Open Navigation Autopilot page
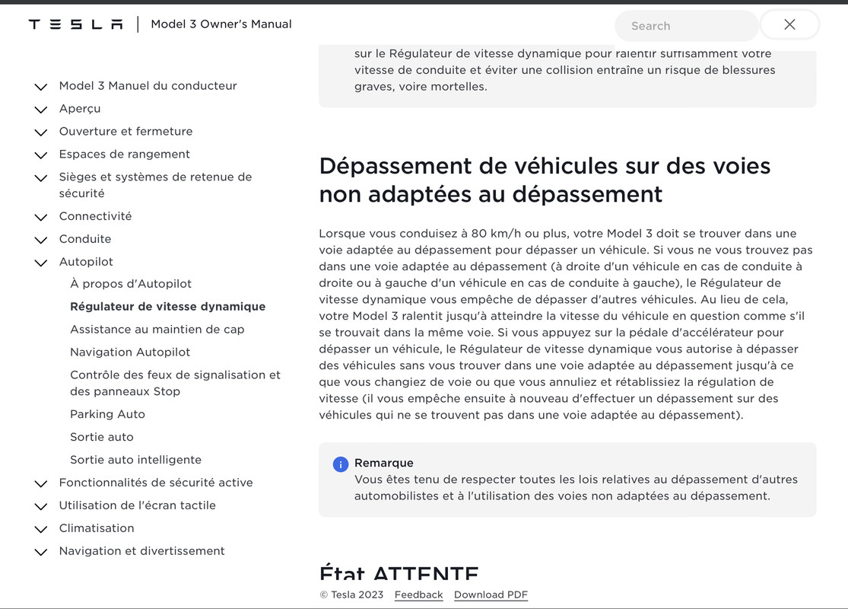848x609 pixels. (130, 352)
